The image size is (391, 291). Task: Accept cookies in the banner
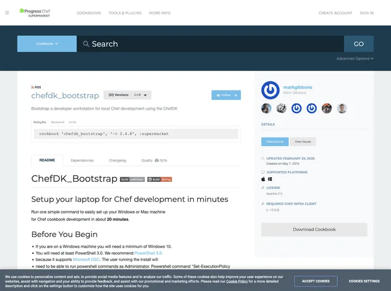[x=315, y=281]
